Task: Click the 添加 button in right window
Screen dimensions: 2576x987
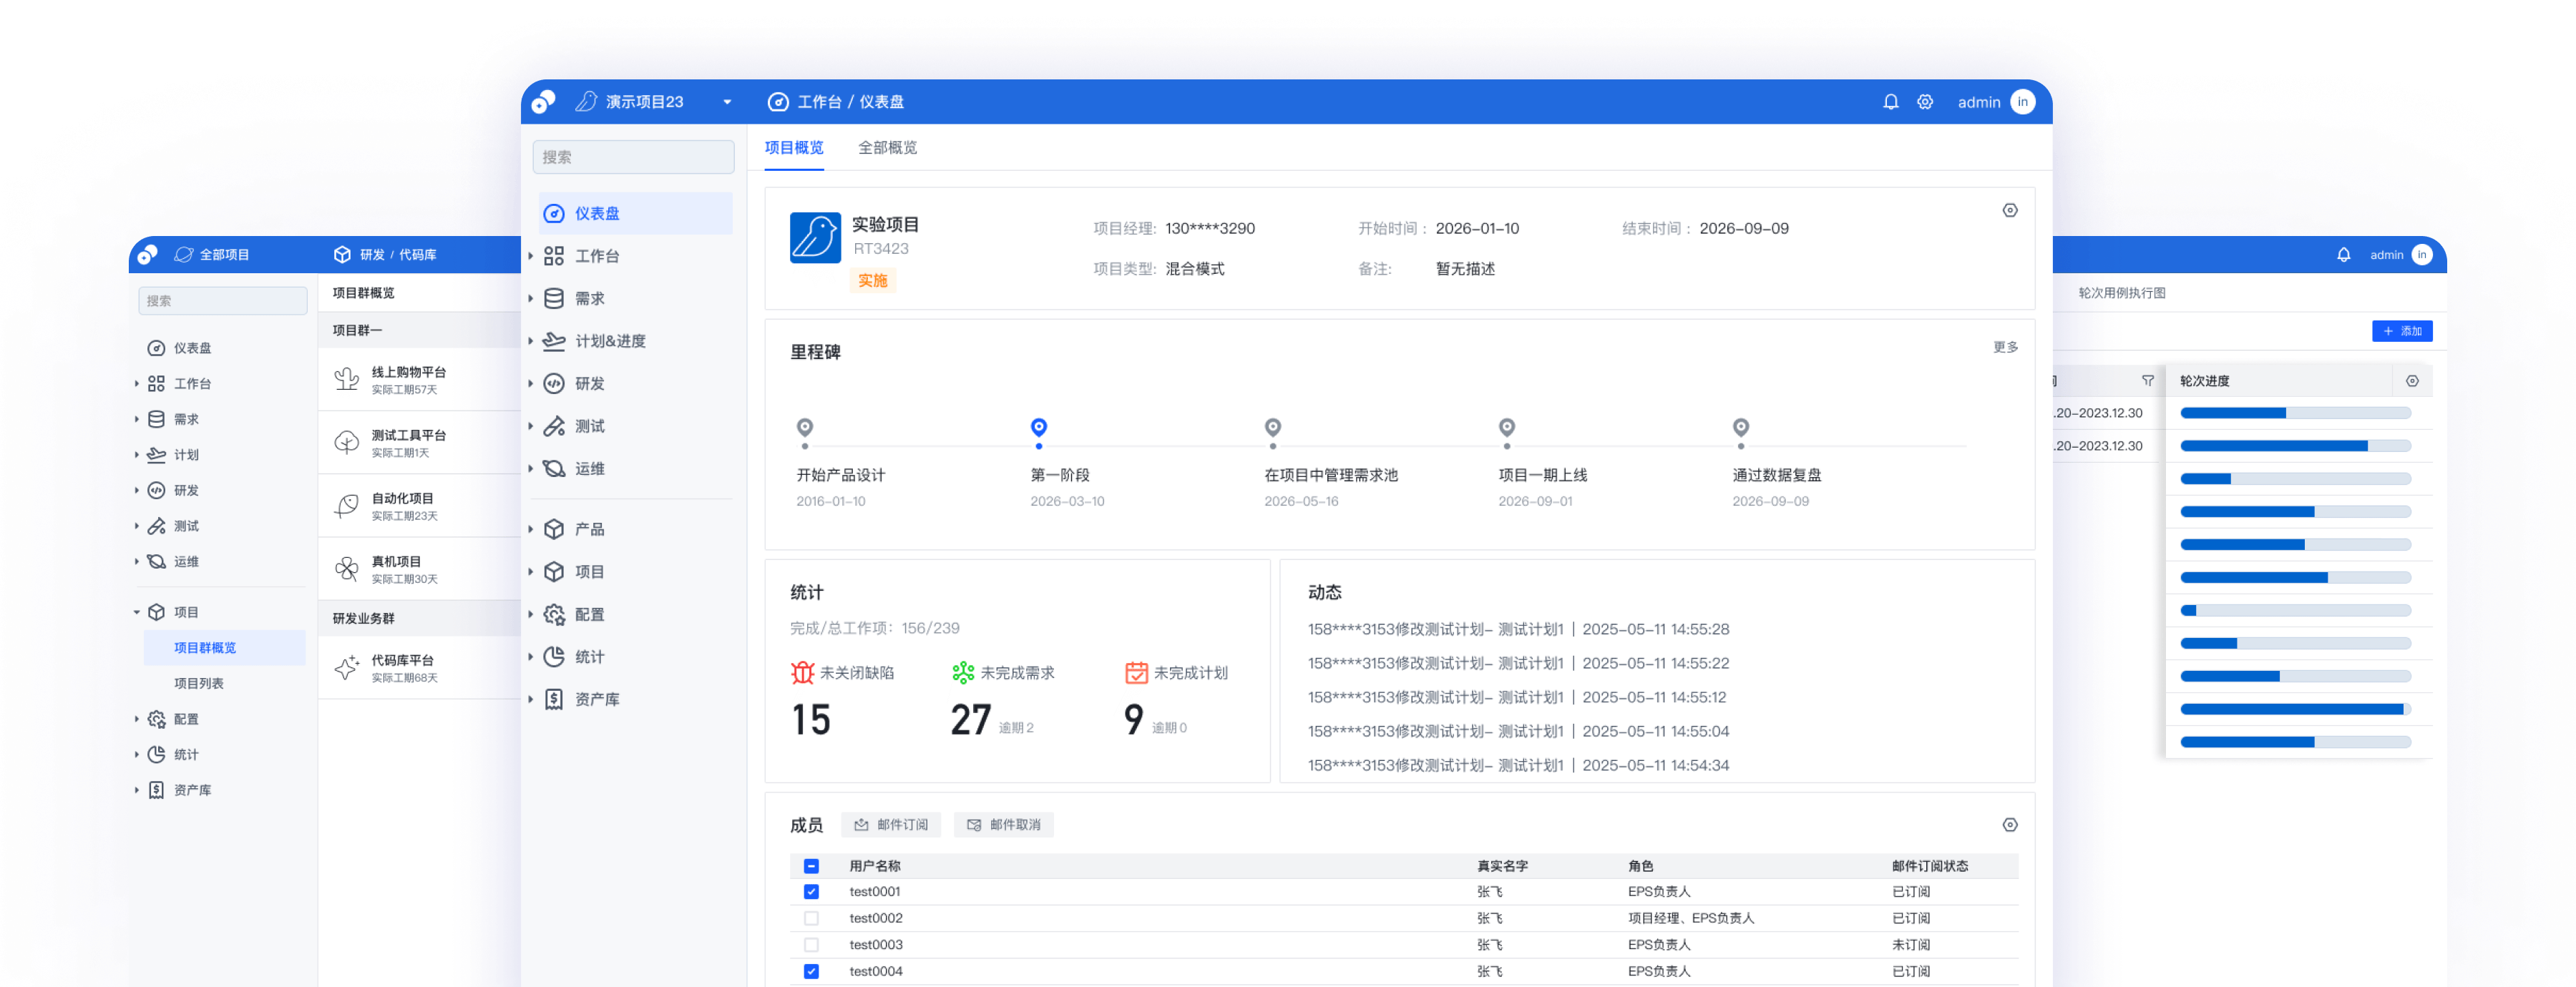Action: point(2402,331)
